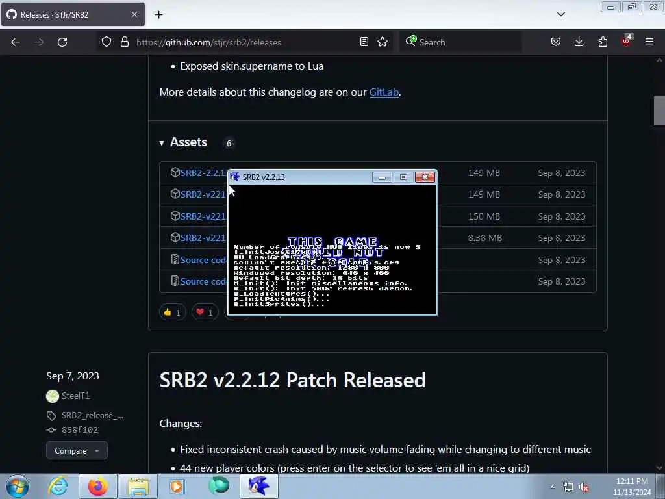Launch Internet Explorer from taskbar
This screenshot has height=499, width=665.
(58, 486)
